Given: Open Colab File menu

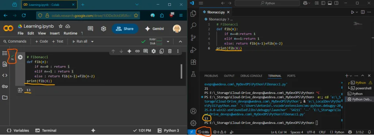Looking at the screenshot, I should coord(20,33).
